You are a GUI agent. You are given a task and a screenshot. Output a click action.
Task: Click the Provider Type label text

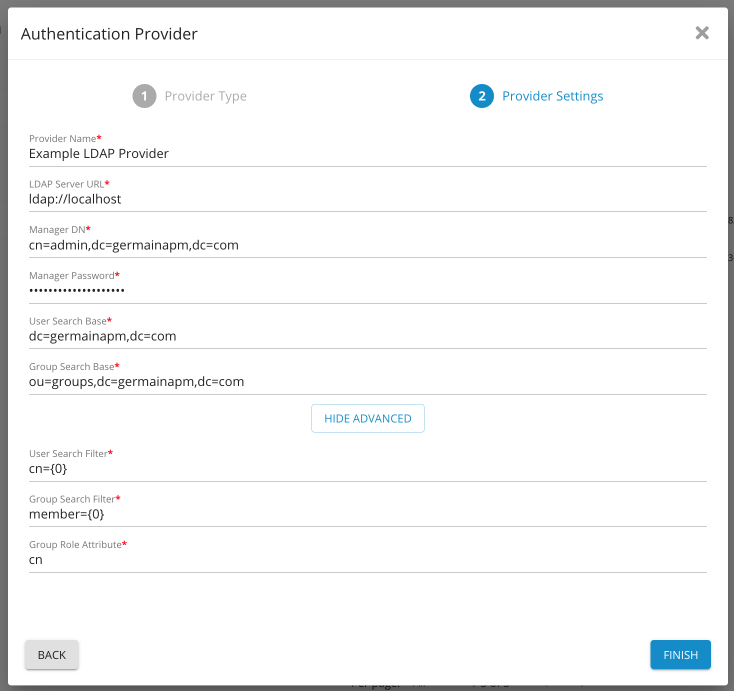click(x=205, y=95)
